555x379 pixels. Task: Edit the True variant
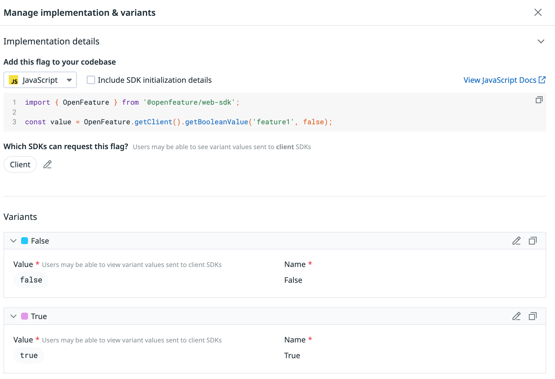pos(516,316)
